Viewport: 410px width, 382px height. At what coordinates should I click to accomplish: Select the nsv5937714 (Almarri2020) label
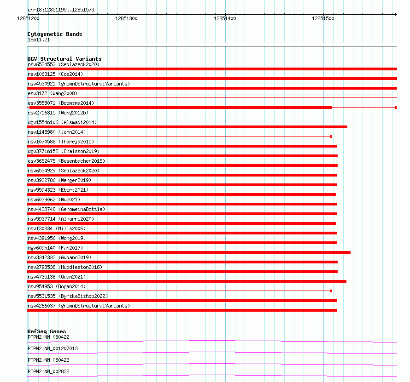pyautogui.click(x=61, y=219)
